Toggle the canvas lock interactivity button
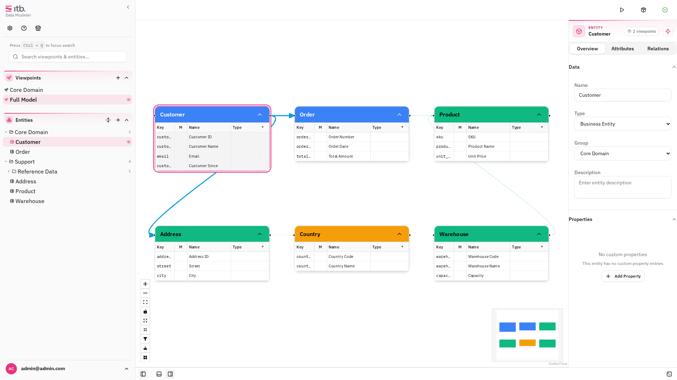 pyautogui.click(x=145, y=311)
